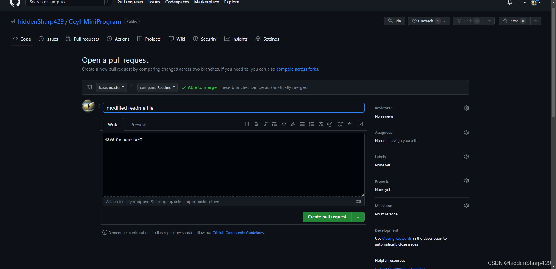Click assign yourself link
The image size is (556, 269).
tap(404, 141)
